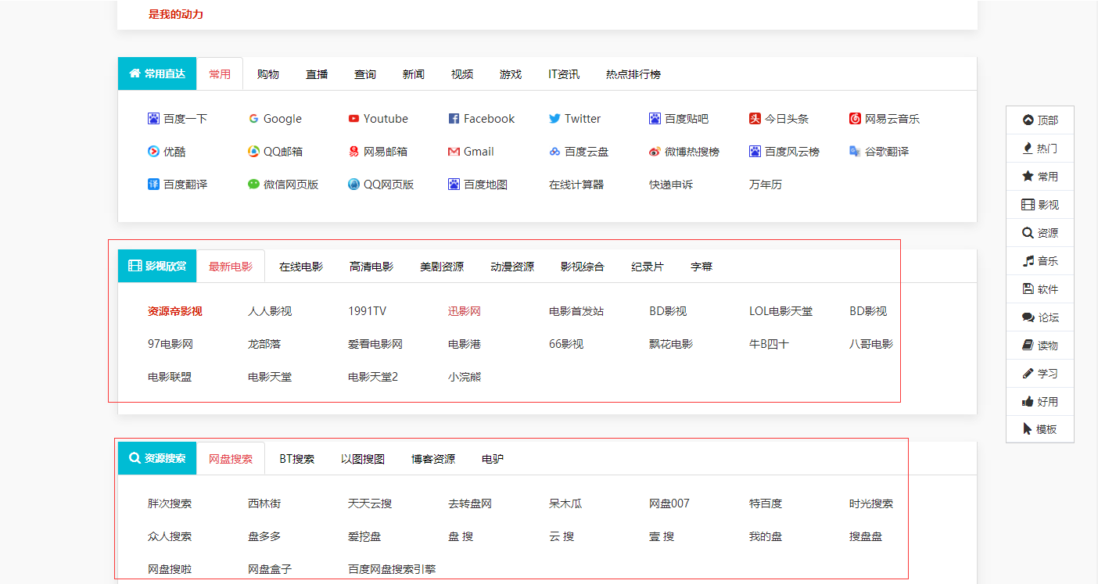Screen dimensions: 1098x584
Task: Click the 网易云音乐 icon
Action: [855, 119]
